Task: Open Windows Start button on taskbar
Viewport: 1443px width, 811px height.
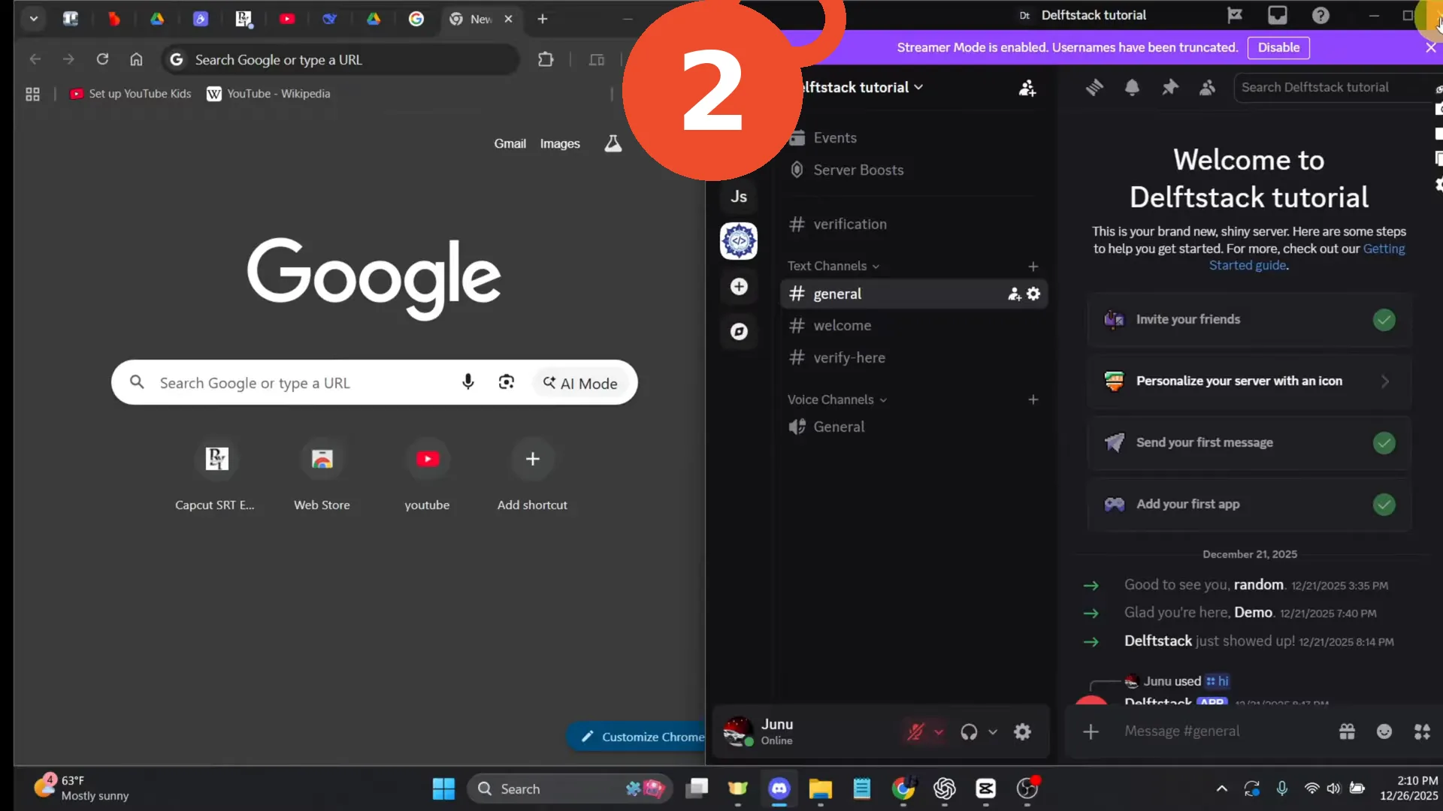Action: [x=443, y=788]
